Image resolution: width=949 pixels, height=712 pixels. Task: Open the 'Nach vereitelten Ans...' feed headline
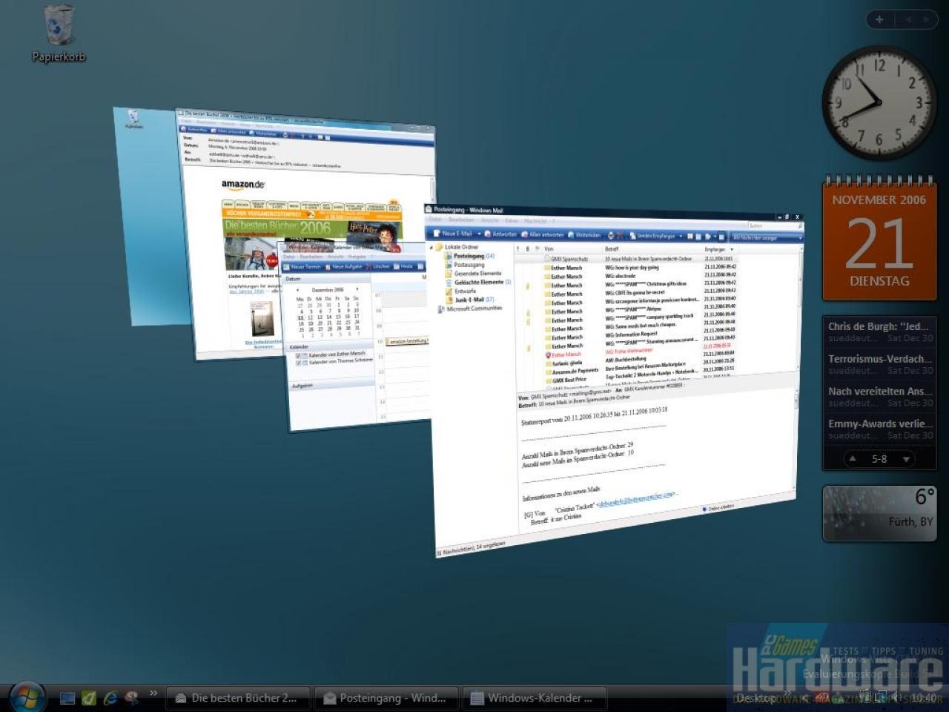point(879,397)
